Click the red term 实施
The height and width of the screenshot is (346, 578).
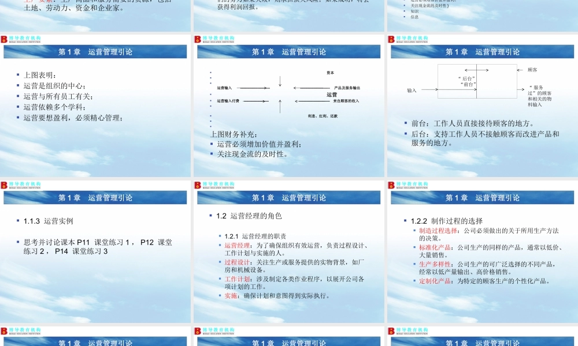coord(231,296)
